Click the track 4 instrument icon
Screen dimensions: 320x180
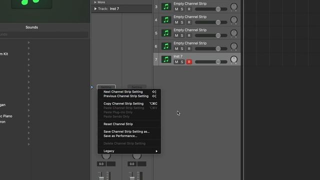[166, 20]
